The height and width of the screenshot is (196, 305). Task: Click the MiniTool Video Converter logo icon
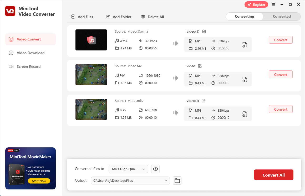coord(10,11)
